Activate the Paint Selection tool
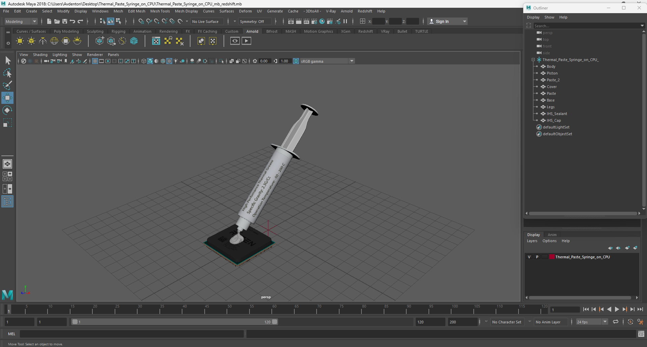The height and width of the screenshot is (347, 647). [x=7, y=85]
